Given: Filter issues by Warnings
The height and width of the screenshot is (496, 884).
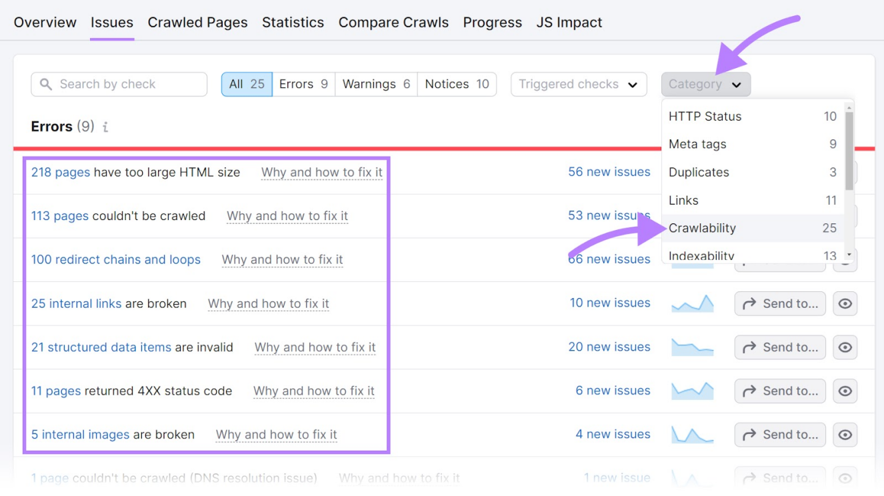Looking at the screenshot, I should [376, 85].
